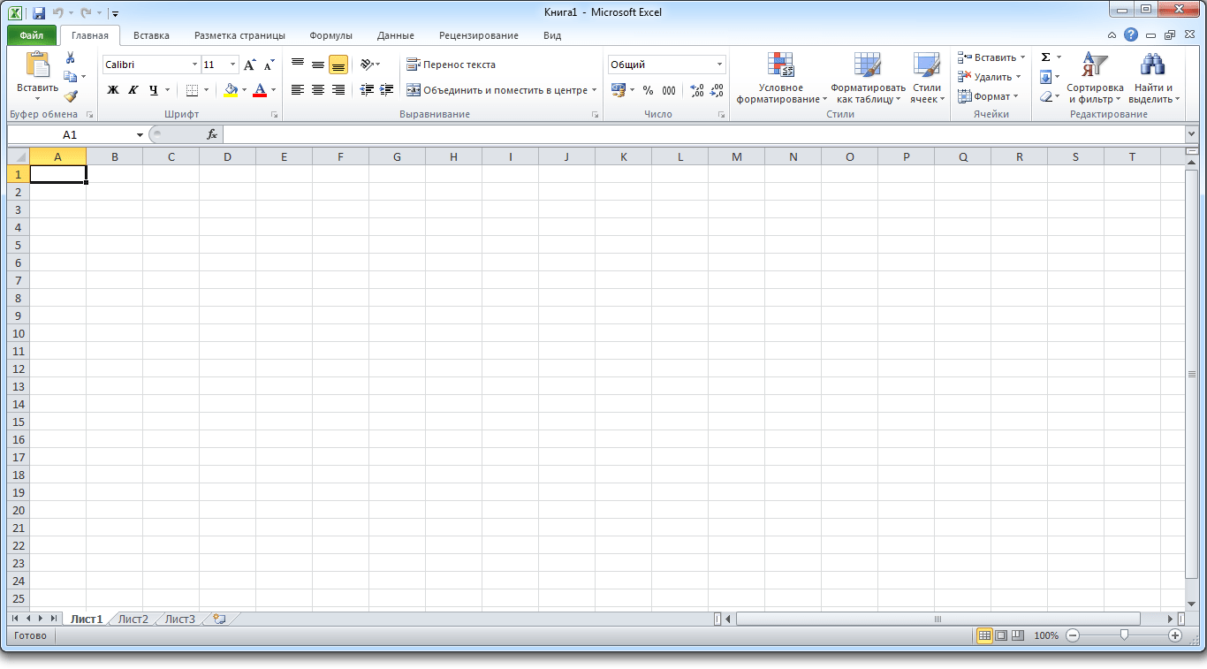1207x669 pixels.
Task: Toggle align text left
Action: 298,90
